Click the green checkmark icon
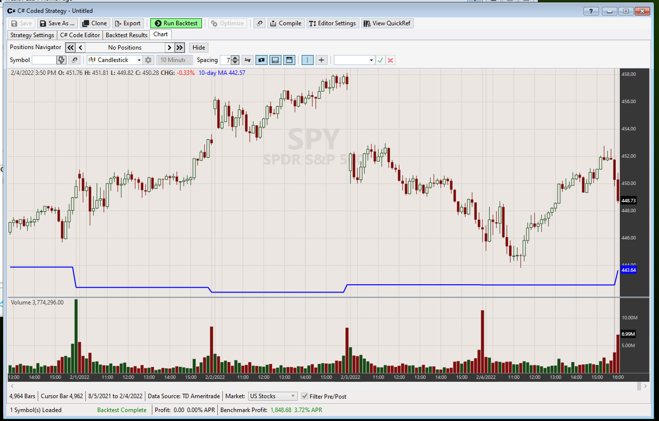The image size is (659, 421). coord(380,60)
